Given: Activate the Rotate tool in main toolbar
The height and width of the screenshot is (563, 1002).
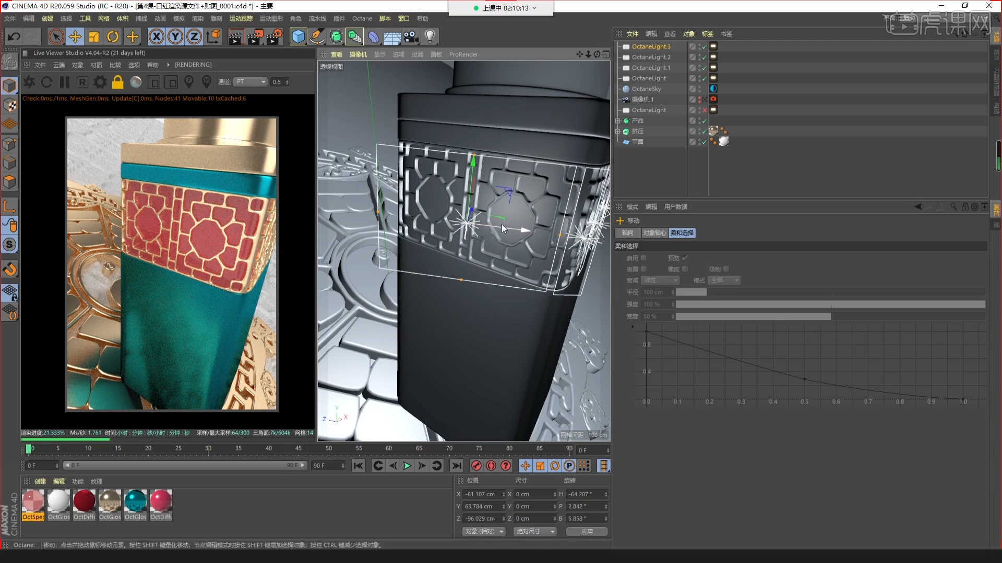Looking at the screenshot, I should (x=113, y=36).
